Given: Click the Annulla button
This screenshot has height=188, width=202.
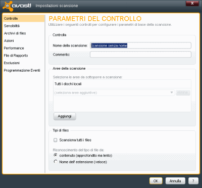Looking at the screenshot, I should (x=175, y=181).
